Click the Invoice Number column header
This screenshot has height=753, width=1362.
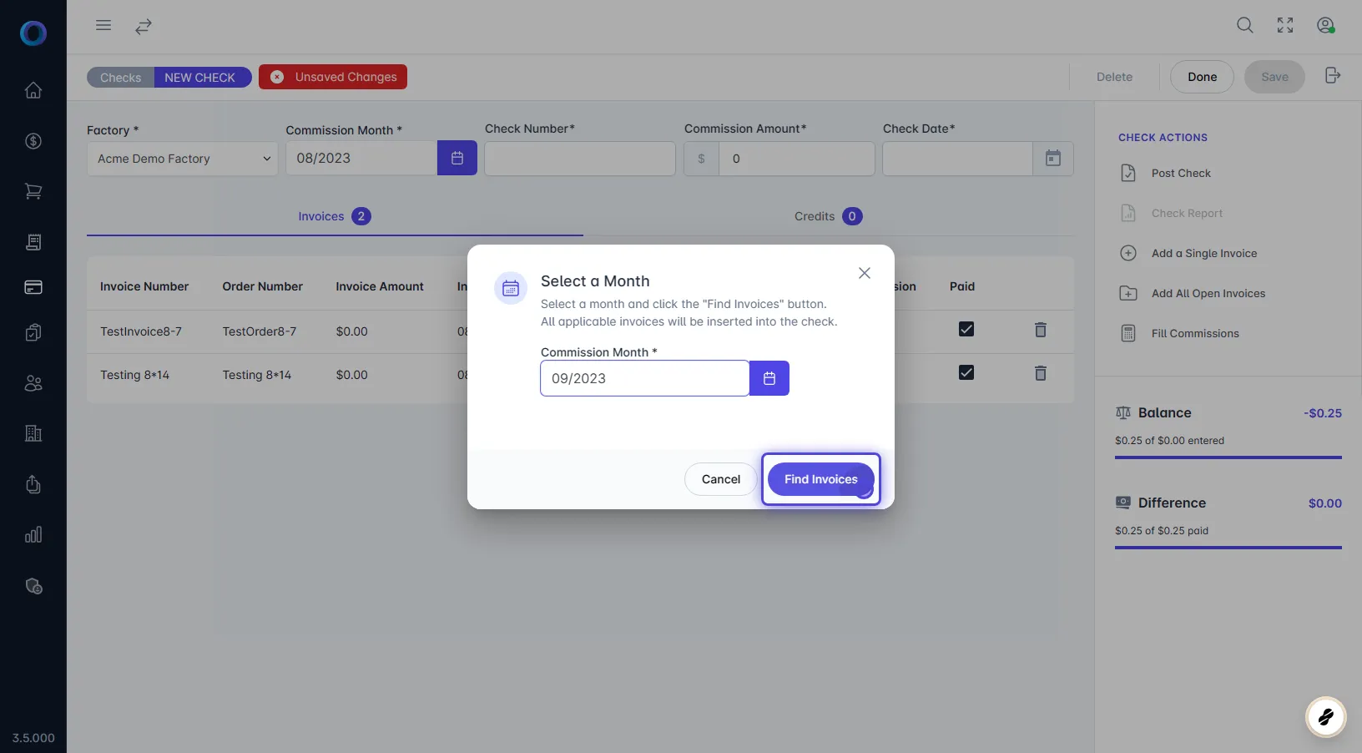tap(144, 286)
